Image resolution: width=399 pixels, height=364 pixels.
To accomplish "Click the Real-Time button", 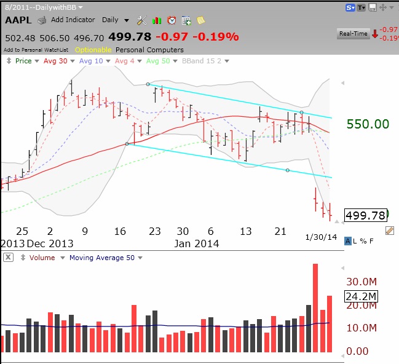I will tap(353, 34).
